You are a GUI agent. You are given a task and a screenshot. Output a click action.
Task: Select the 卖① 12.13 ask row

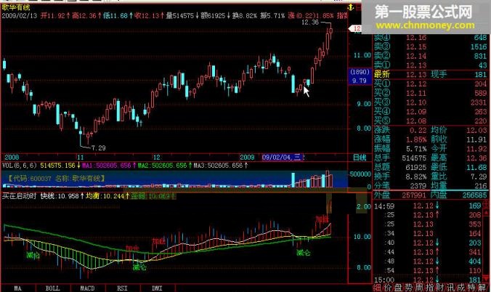coord(431,65)
